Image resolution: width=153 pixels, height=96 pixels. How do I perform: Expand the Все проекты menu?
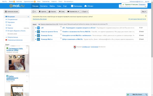point(69,2)
